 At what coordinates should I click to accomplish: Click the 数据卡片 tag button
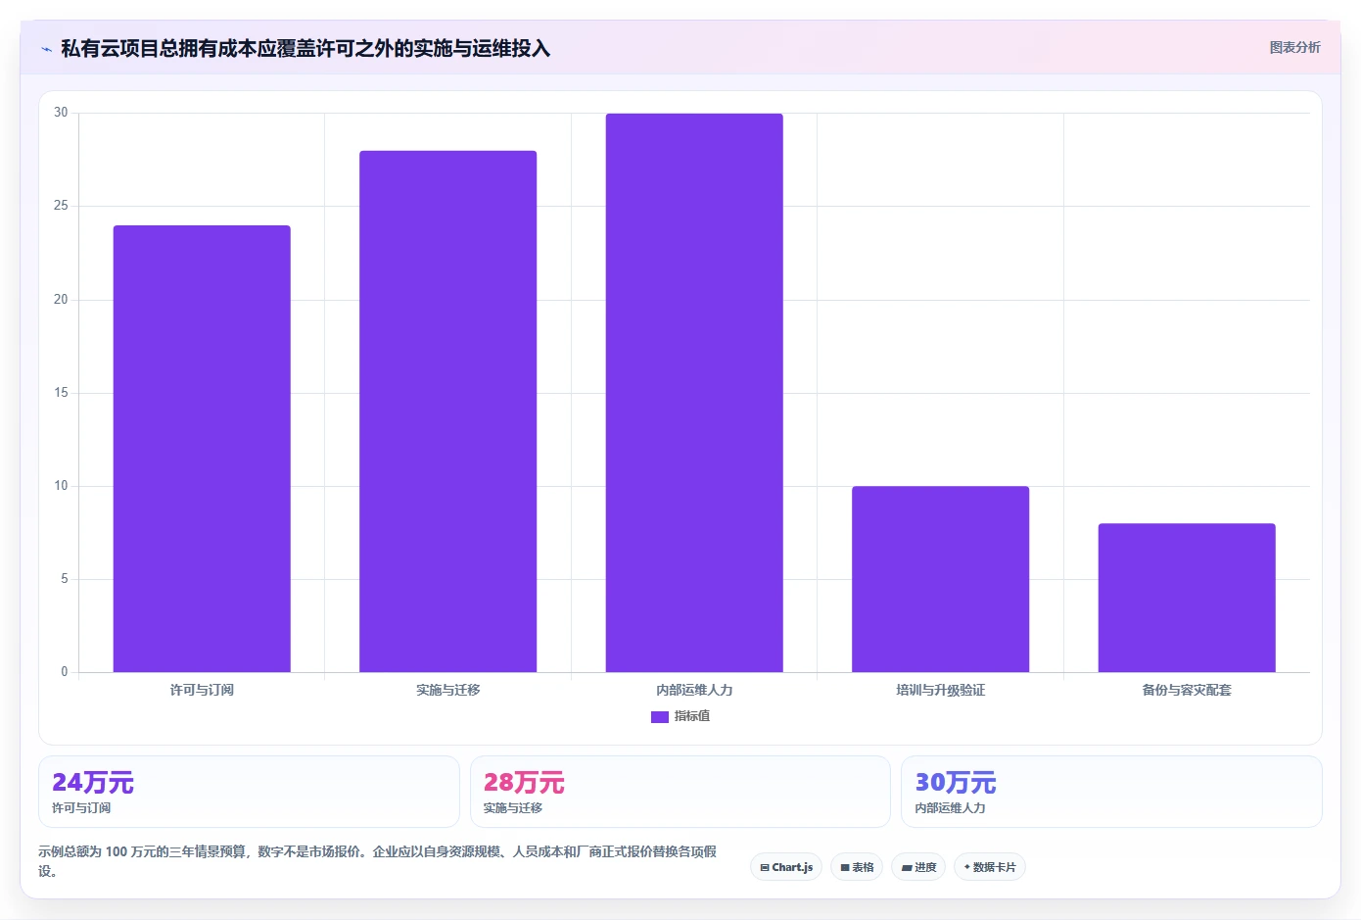990,867
